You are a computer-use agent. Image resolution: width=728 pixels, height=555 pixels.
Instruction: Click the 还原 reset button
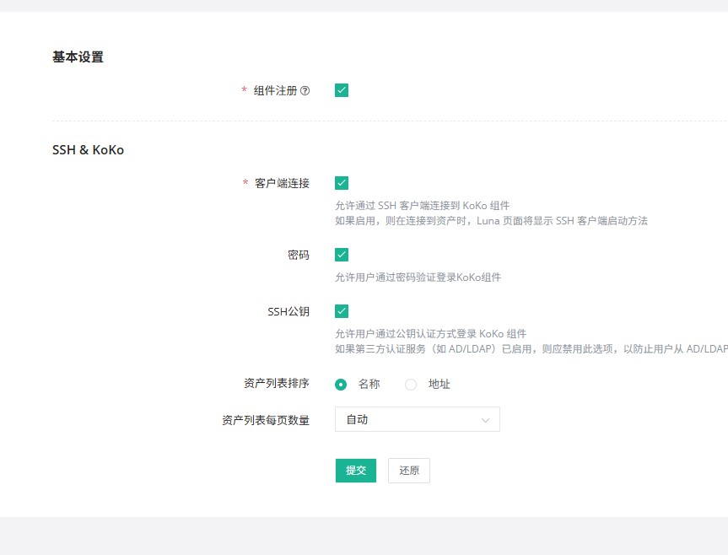tap(409, 471)
